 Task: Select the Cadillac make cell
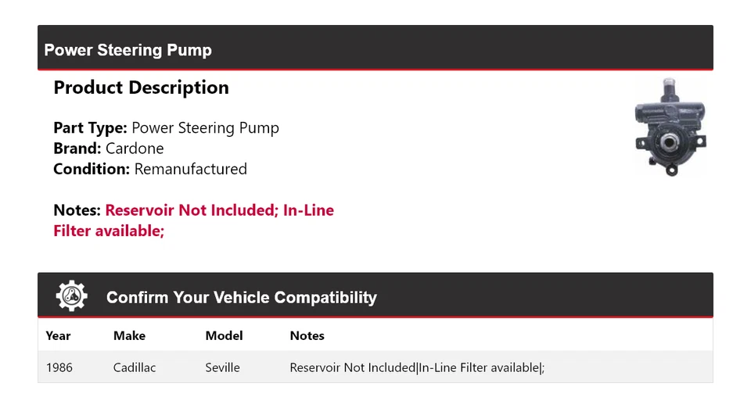(x=135, y=367)
